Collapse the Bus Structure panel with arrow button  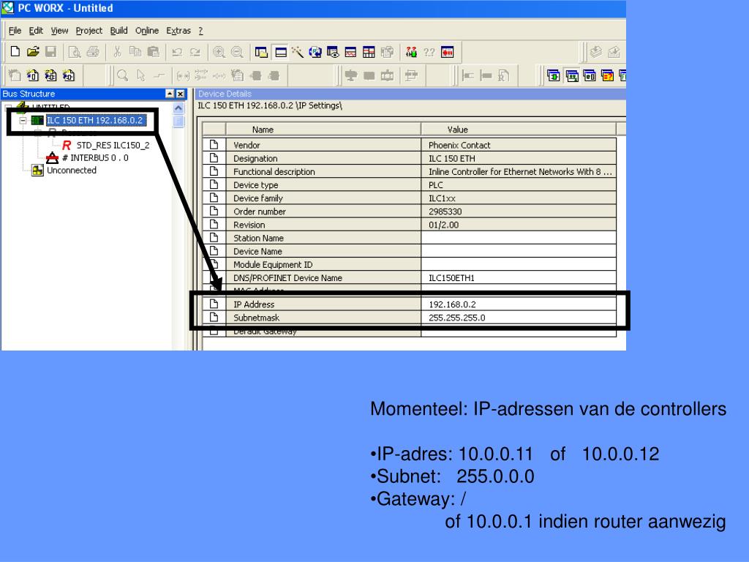(x=170, y=94)
